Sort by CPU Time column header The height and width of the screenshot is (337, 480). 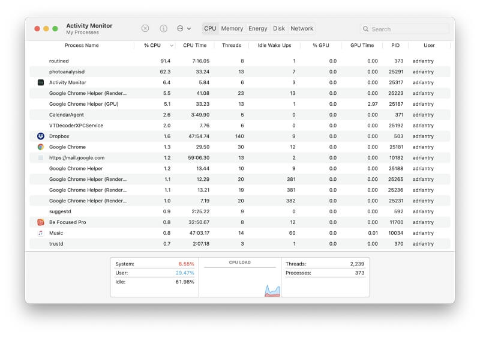pos(194,45)
